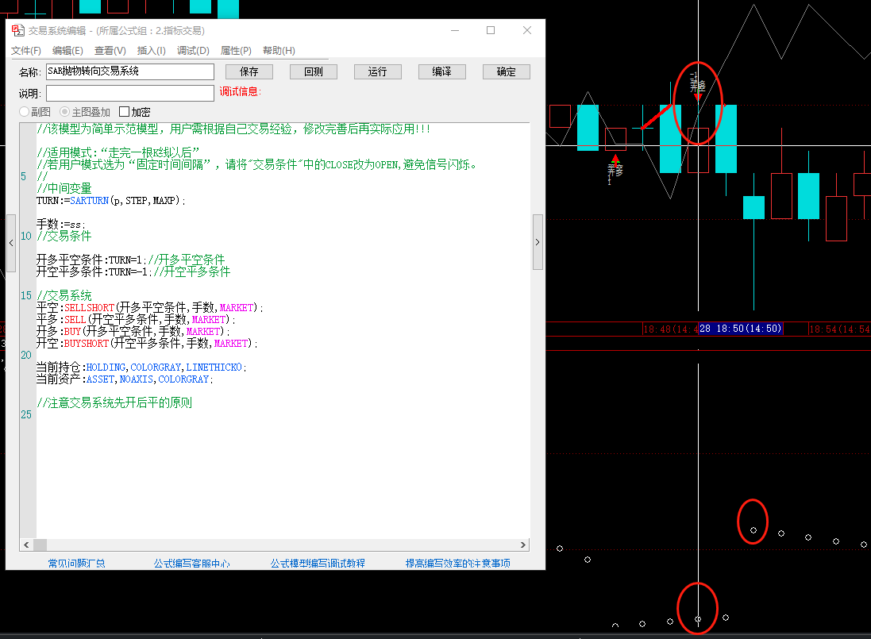
Task: Open the 文件(F) menu
Action: coord(26,51)
